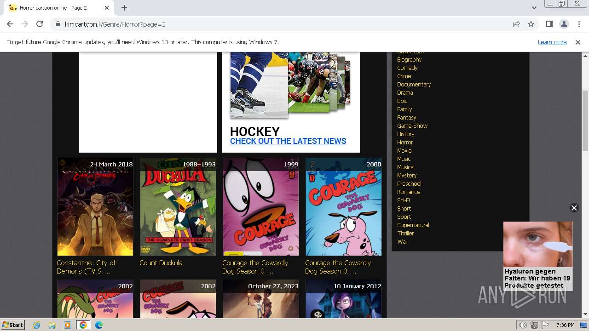Open Action Center flag icon
The width and height of the screenshot is (589, 331).
click(x=545, y=325)
